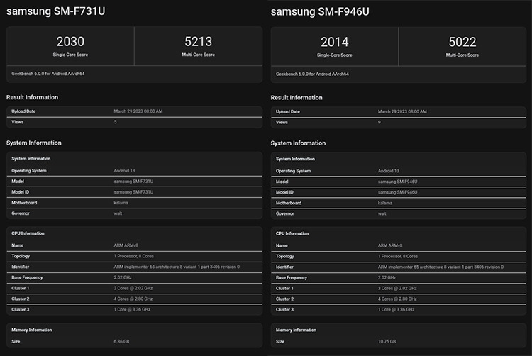
Task: Click Cluster 1 value in SM-F946U panel
Action: (397, 288)
